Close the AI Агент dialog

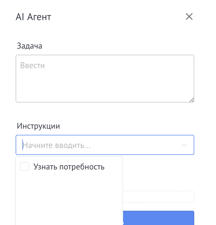click(189, 17)
